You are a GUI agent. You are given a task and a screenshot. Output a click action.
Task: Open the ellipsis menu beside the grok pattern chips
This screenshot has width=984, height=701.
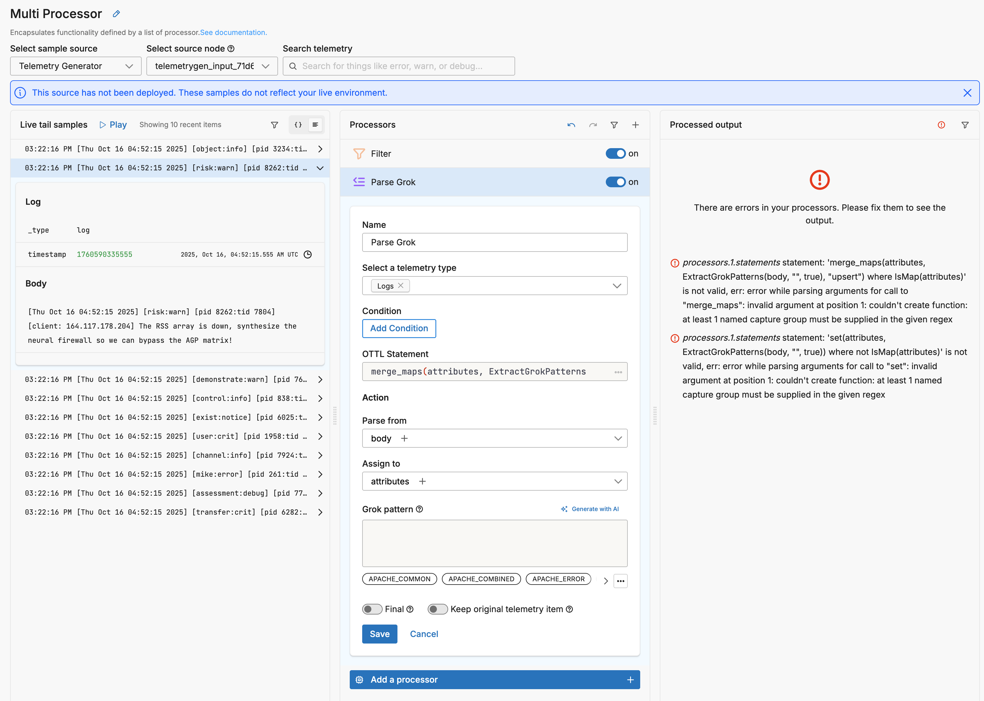620,581
